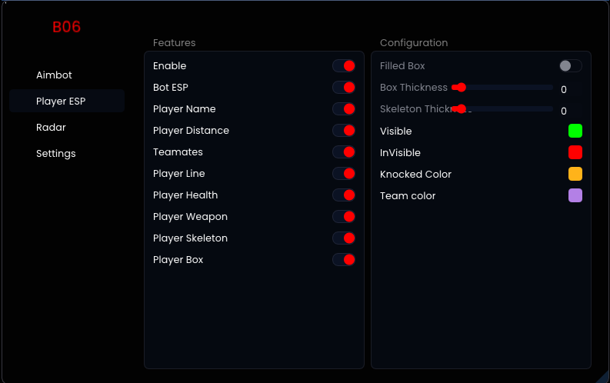Pick the orange Knocked Color swatch

tap(575, 174)
